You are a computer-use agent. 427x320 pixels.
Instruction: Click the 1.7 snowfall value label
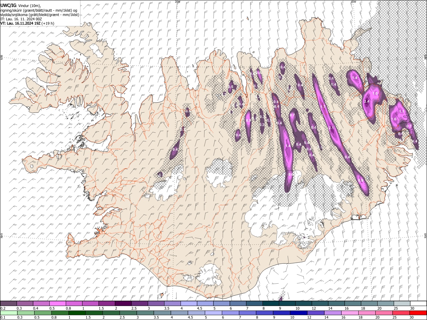pos(323,107)
